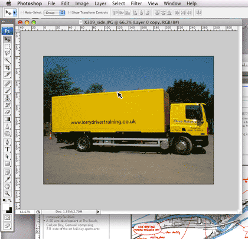This screenshot has width=248, height=239.
Task: Select the Zoom tool
Action: click(x=8, y=193)
